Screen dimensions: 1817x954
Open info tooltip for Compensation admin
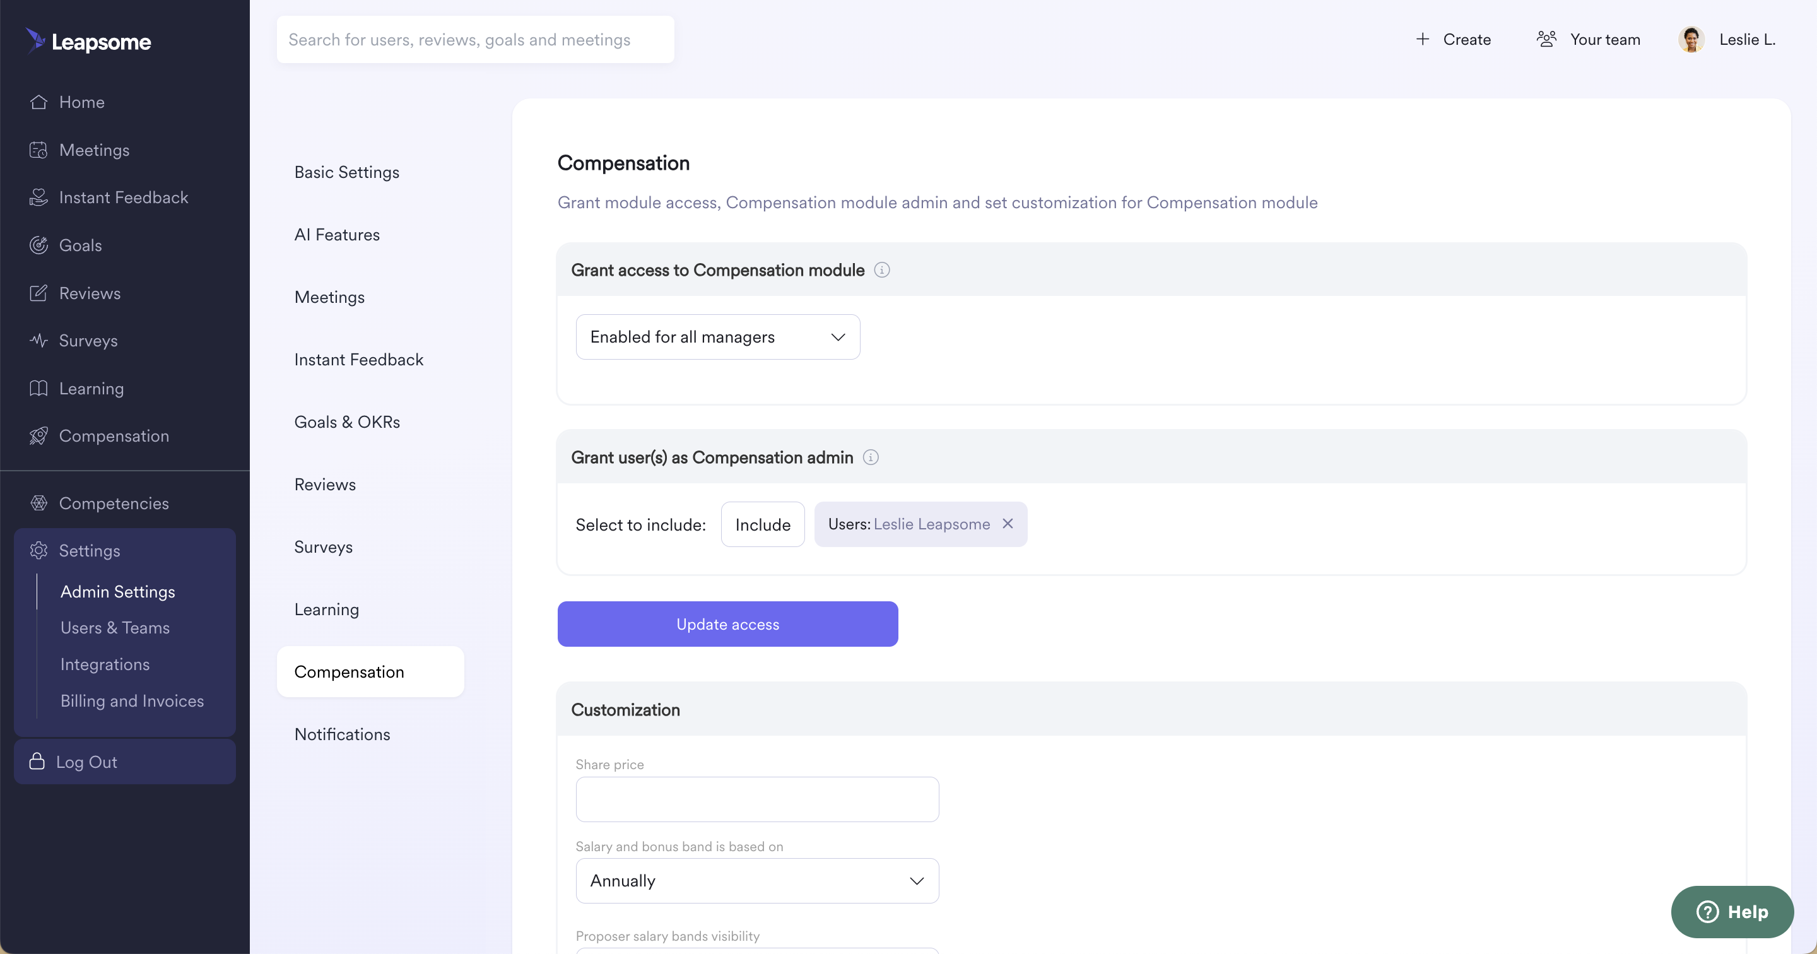pos(871,458)
